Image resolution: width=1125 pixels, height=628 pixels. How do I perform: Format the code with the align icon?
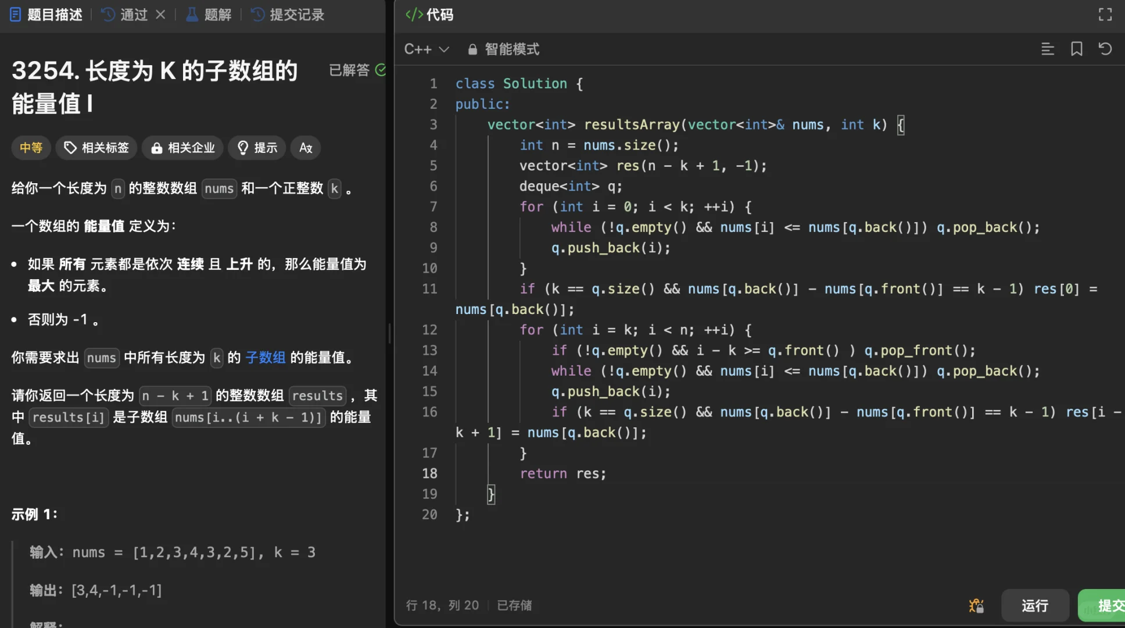tap(1048, 49)
